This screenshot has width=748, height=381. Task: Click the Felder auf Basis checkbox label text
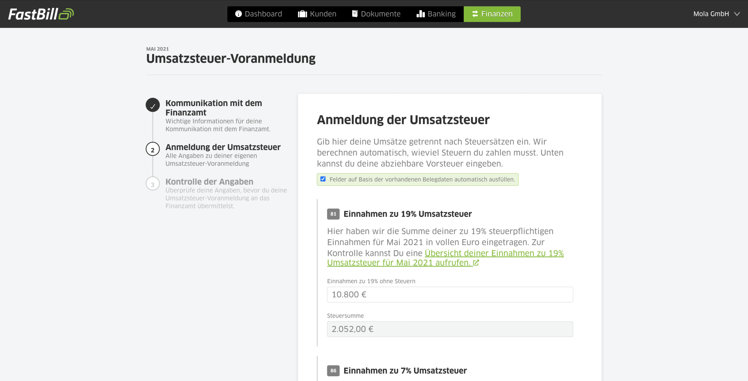(x=422, y=179)
